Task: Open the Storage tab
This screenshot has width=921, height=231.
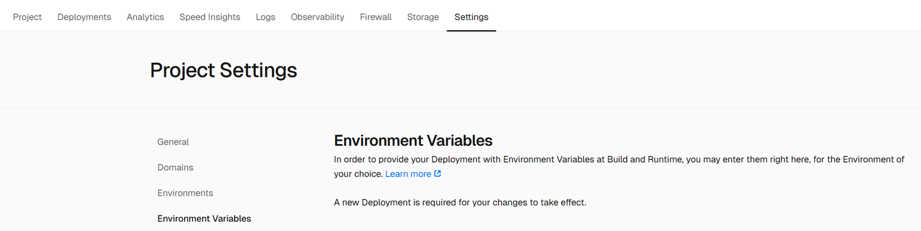Action: click(x=423, y=17)
